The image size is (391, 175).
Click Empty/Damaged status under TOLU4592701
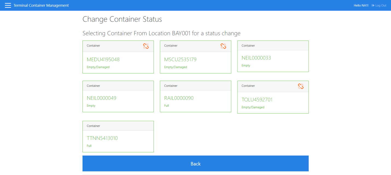(x=253, y=107)
